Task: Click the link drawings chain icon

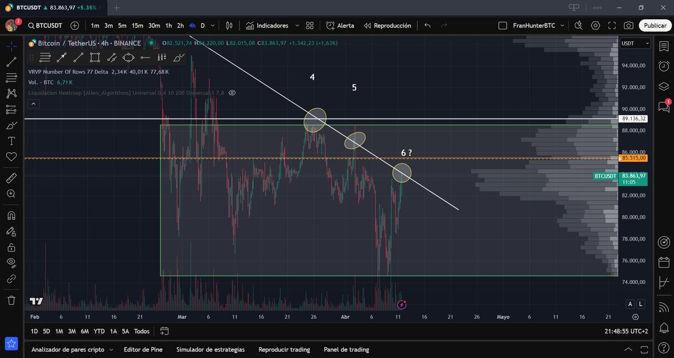Action: coord(11,278)
